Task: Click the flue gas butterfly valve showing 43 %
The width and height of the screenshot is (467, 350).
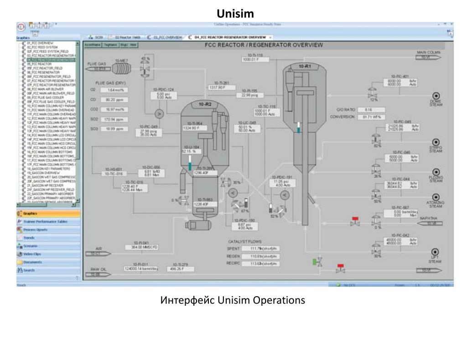Action: 145,69
